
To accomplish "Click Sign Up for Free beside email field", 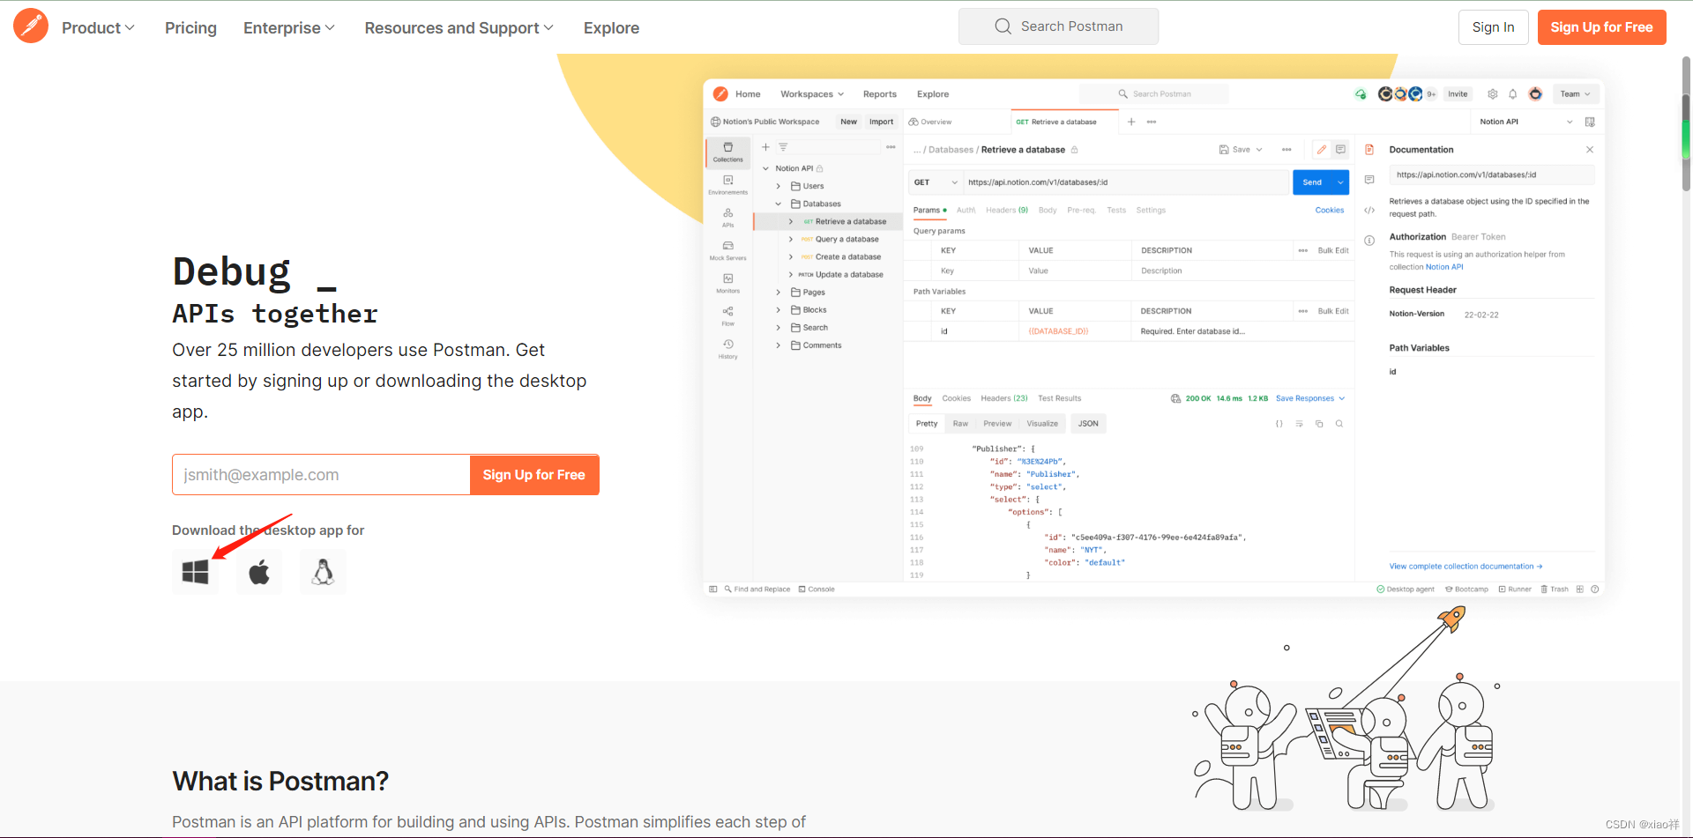I will pyautogui.click(x=534, y=475).
